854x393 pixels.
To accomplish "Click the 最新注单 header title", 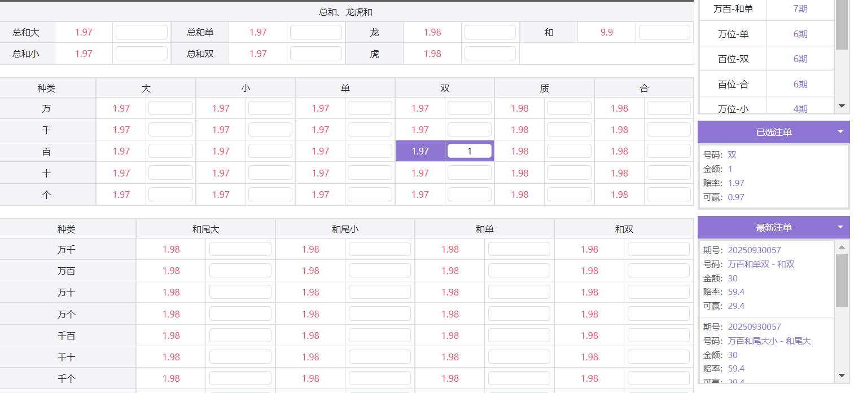I will [773, 227].
